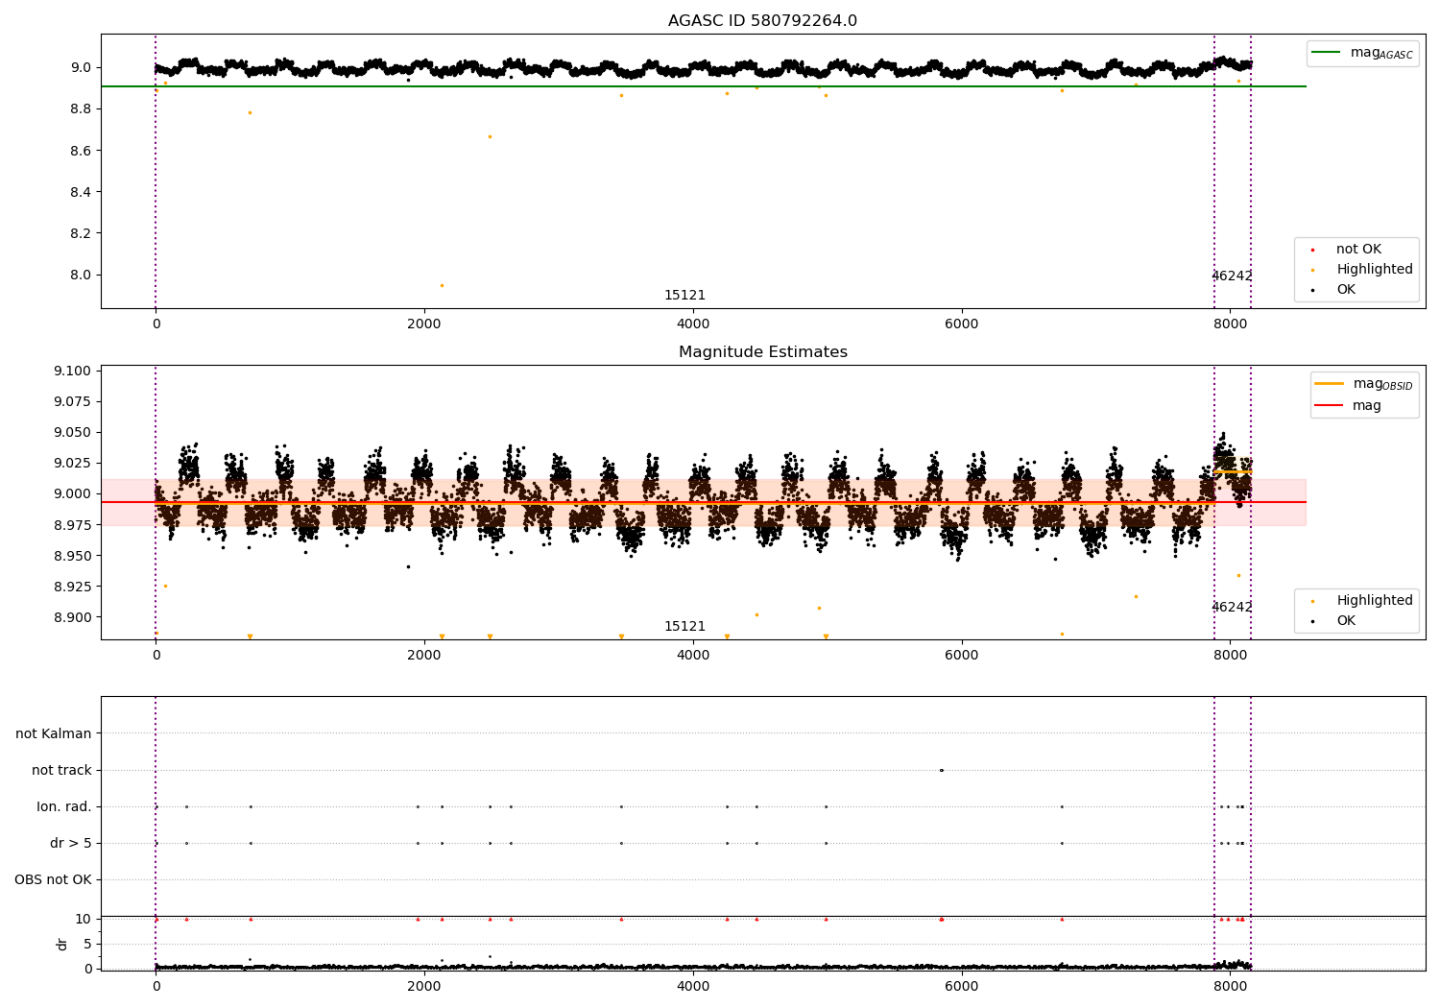Click the 9.025 y-tick label

[73, 463]
